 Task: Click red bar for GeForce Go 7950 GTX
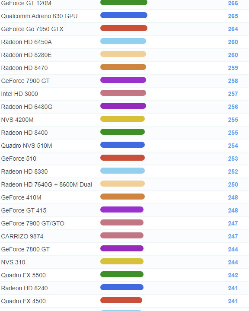[x=124, y=28]
